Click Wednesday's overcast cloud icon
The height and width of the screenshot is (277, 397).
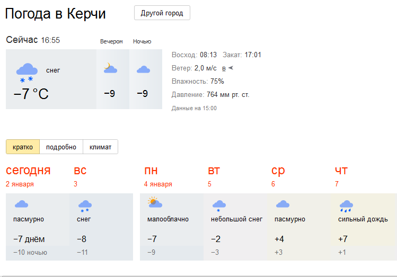pos(283,204)
